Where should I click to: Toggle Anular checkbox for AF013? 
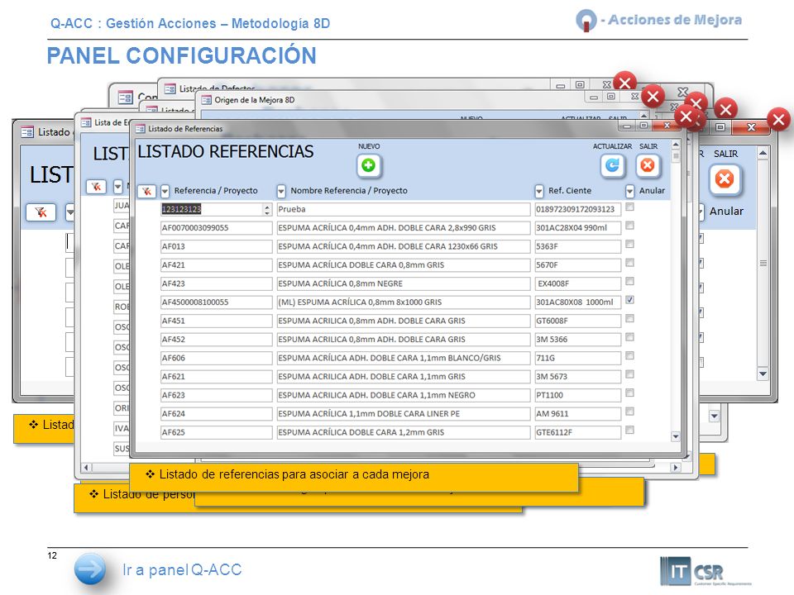[629, 245]
